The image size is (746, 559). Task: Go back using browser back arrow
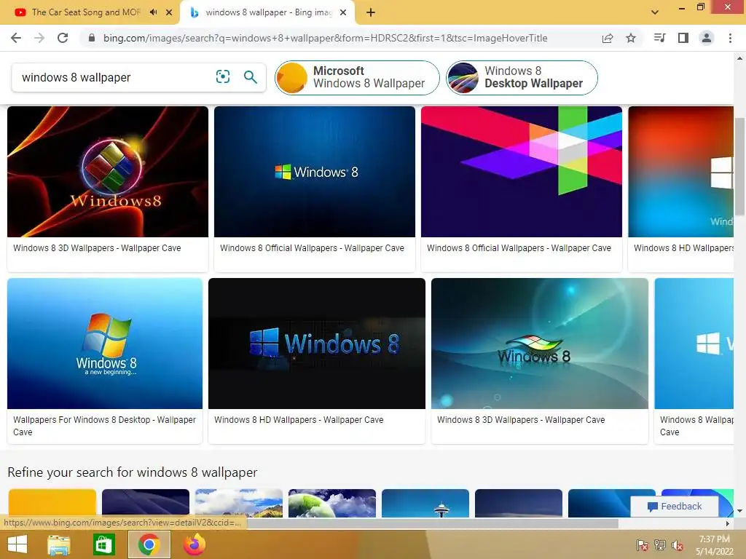[16, 38]
